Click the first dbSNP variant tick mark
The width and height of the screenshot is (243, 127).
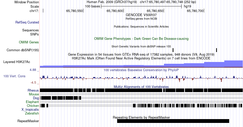(x=173, y=50)
